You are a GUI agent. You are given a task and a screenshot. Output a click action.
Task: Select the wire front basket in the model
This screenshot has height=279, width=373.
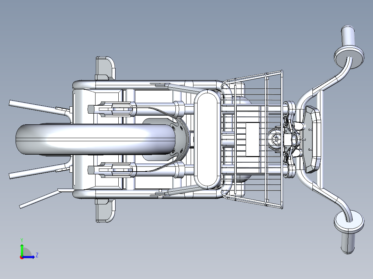click(x=252, y=139)
